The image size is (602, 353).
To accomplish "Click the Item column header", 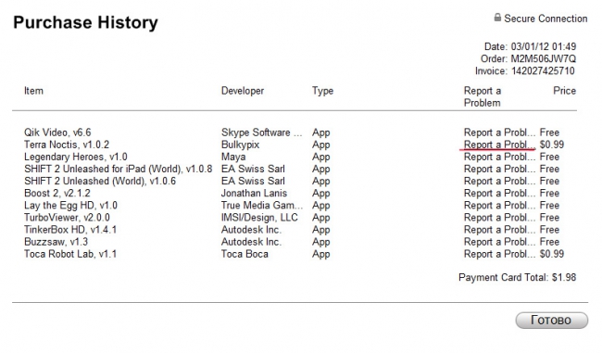I will [x=33, y=91].
